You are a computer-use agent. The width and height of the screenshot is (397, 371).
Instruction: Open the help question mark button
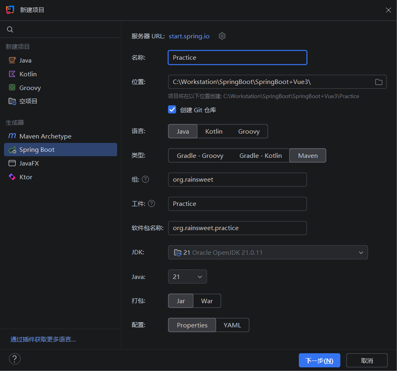(x=15, y=359)
